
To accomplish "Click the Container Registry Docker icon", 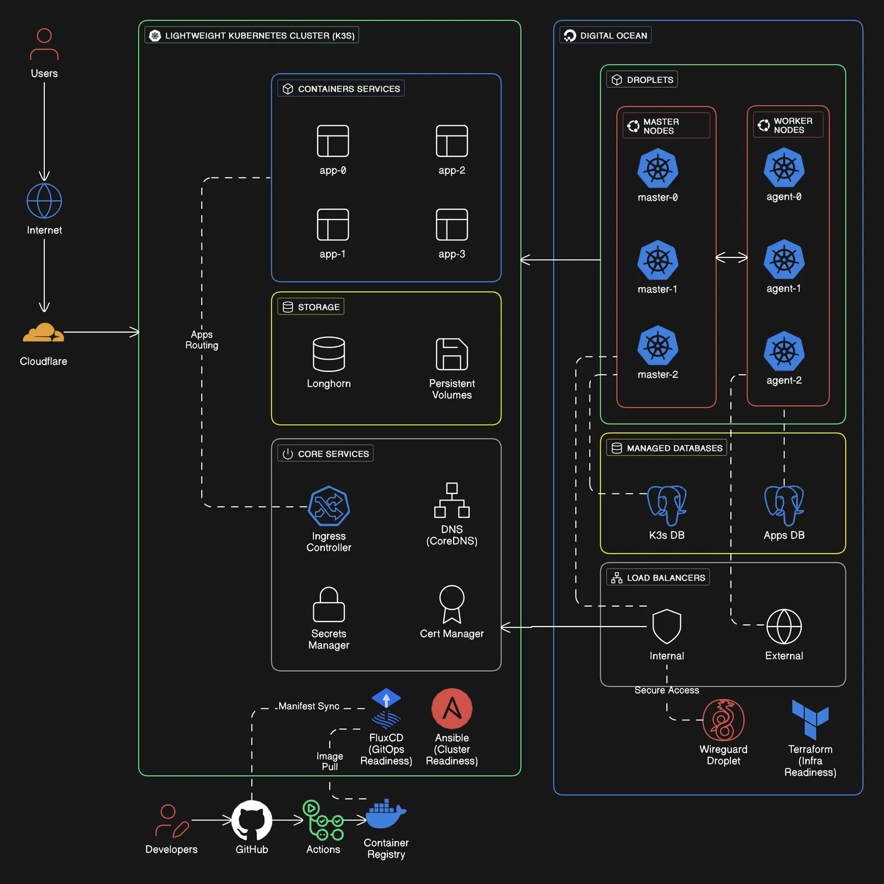I will [386, 814].
